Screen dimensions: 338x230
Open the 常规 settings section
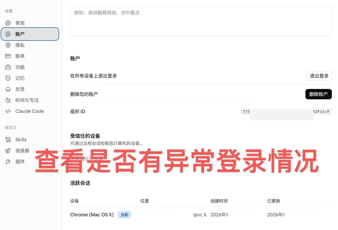coord(30,23)
